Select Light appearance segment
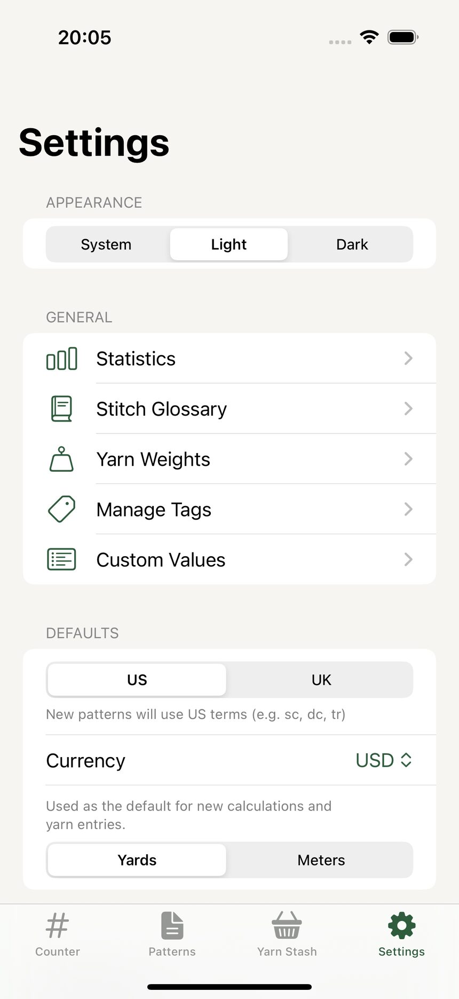 [229, 244]
